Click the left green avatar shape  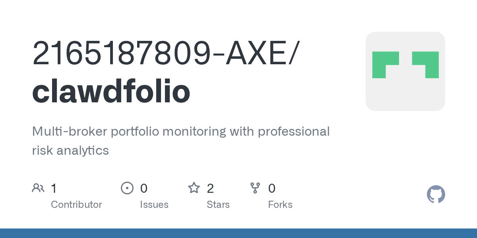pos(385,64)
